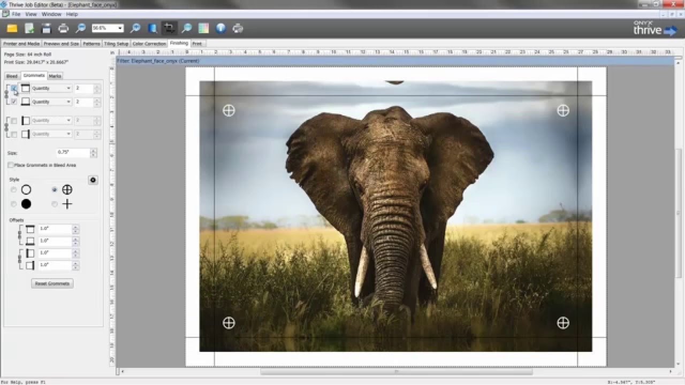Save the job with the floppy disk icon
The image size is (685, 385).
tap(46, 28)
